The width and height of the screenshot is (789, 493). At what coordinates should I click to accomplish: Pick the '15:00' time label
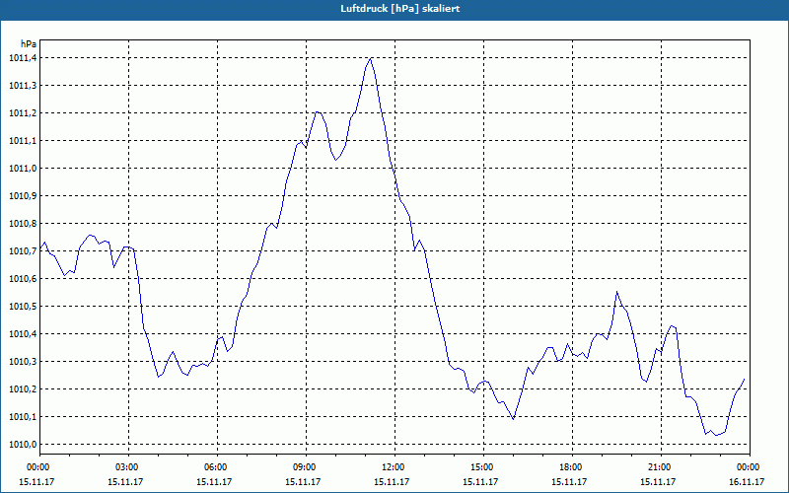(483, 467)
